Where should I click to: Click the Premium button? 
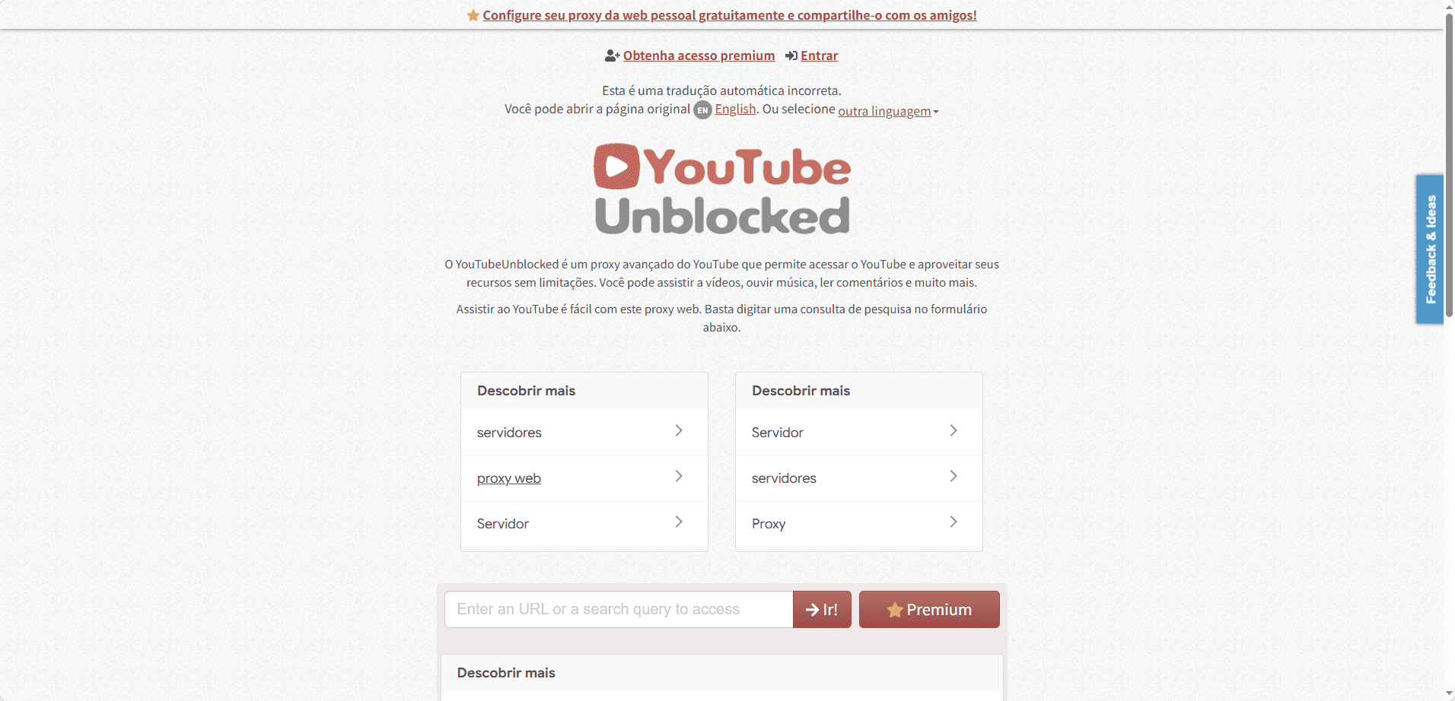(x=929, y=610)
